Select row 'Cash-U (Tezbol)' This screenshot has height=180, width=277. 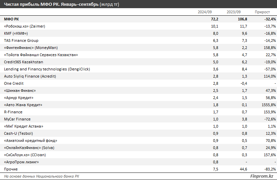[x=139, y=133]
